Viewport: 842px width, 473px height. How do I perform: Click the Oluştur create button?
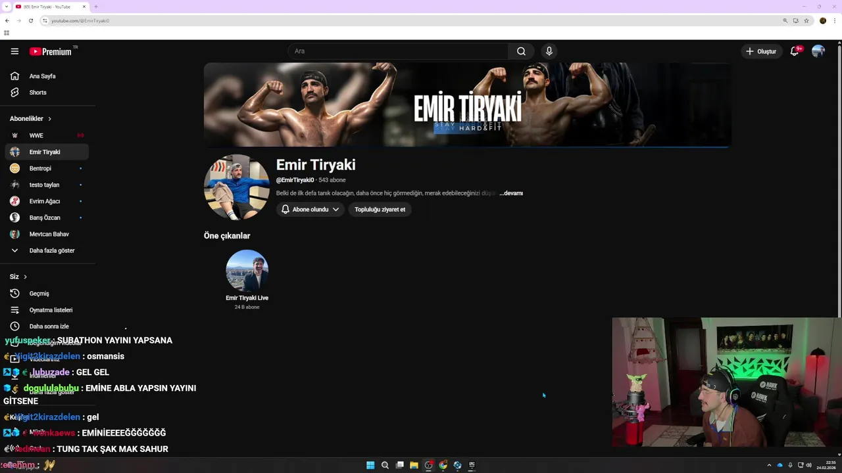click(x=761, y=51)
